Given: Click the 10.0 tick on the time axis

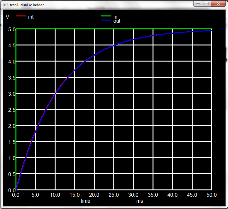Looking at the screenshot, I should pos(55,195).
